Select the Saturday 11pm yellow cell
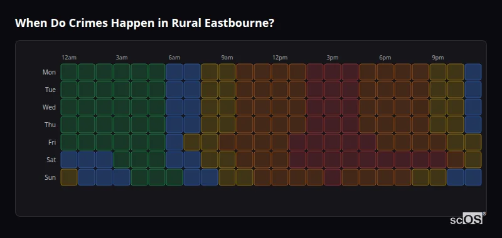 point(473,160)
